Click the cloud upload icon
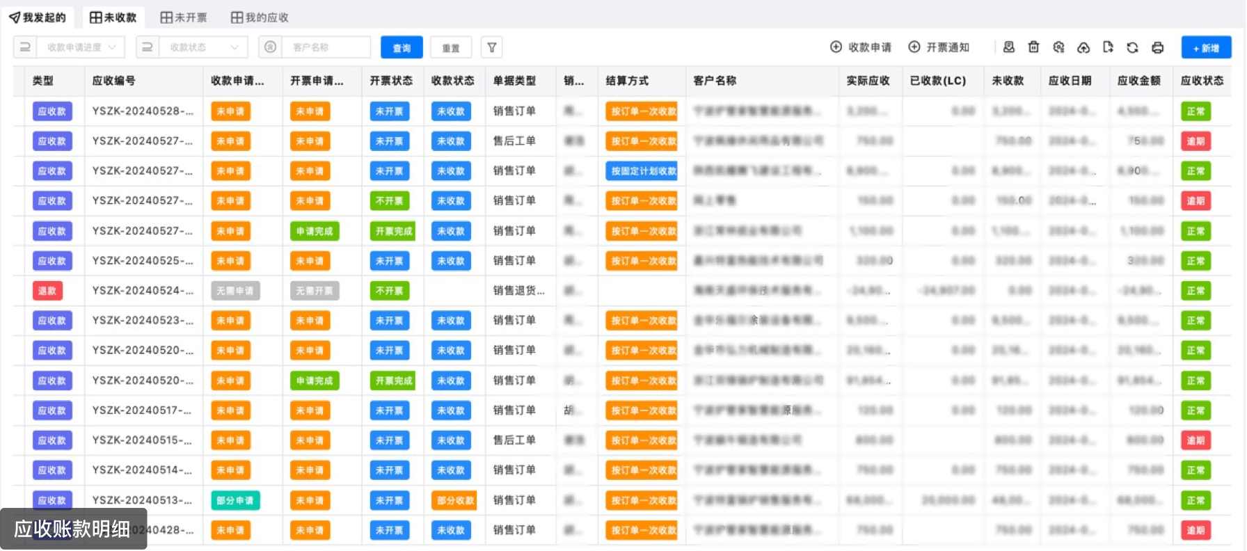 (1083, 47)
